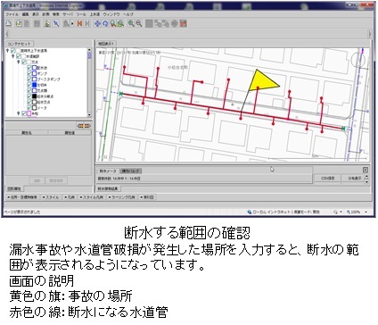Toggle the root layer checkbox in the tree
This screenshot has width=378, height=325.
[x=13, y=51]
